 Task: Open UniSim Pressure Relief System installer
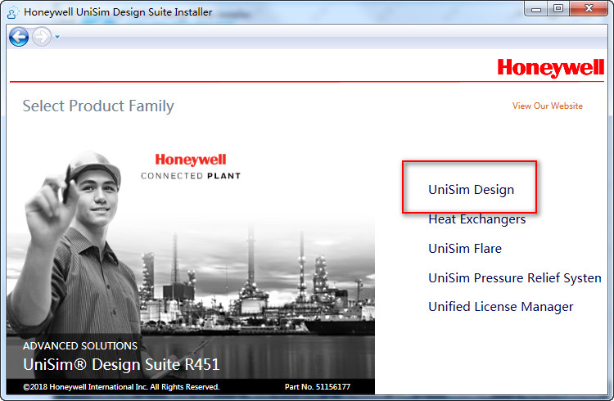[x=514, y=278]
